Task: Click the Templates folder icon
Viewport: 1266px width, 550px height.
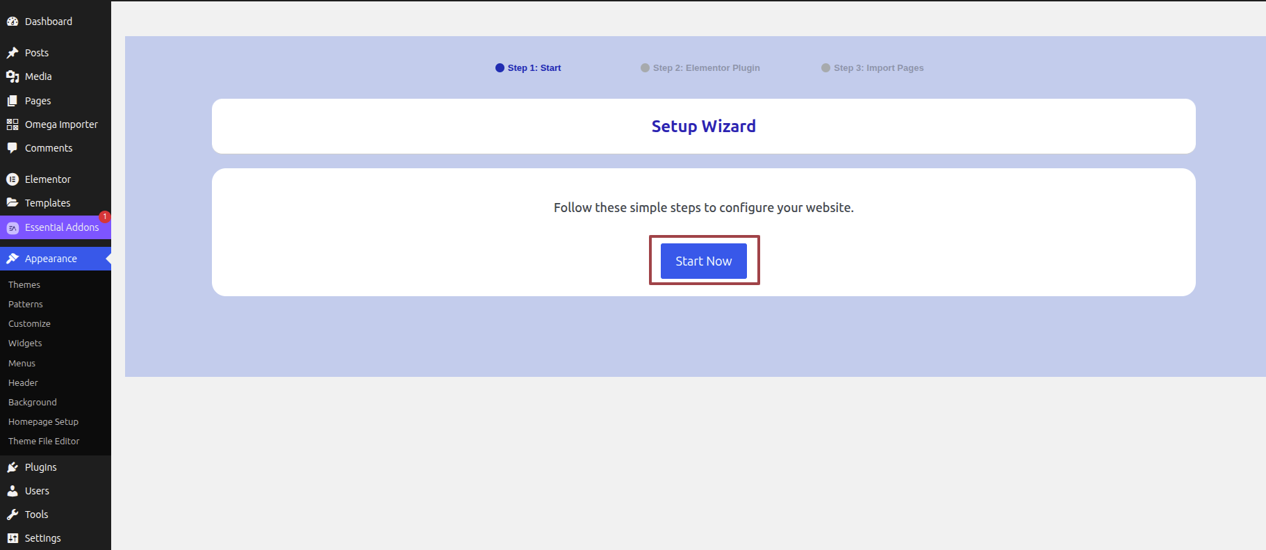Action: point(13,203)
